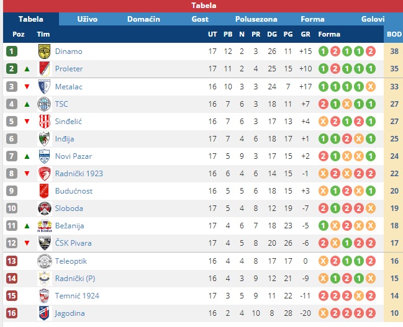
Task: Click Dinamo's most recent red form circle
Action: [370, 52]
